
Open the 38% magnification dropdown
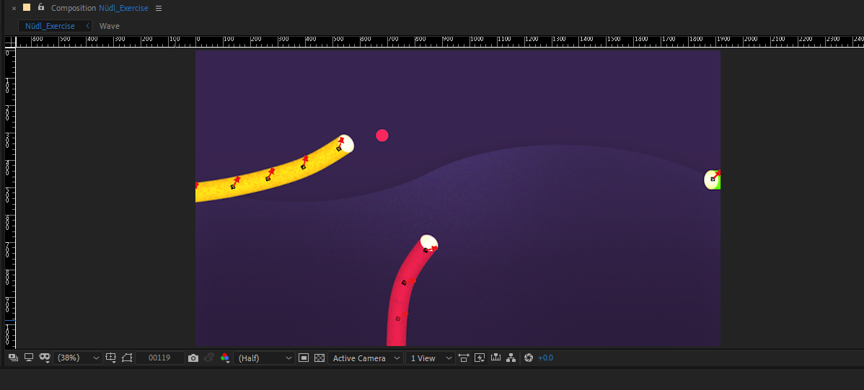(79, 358)
